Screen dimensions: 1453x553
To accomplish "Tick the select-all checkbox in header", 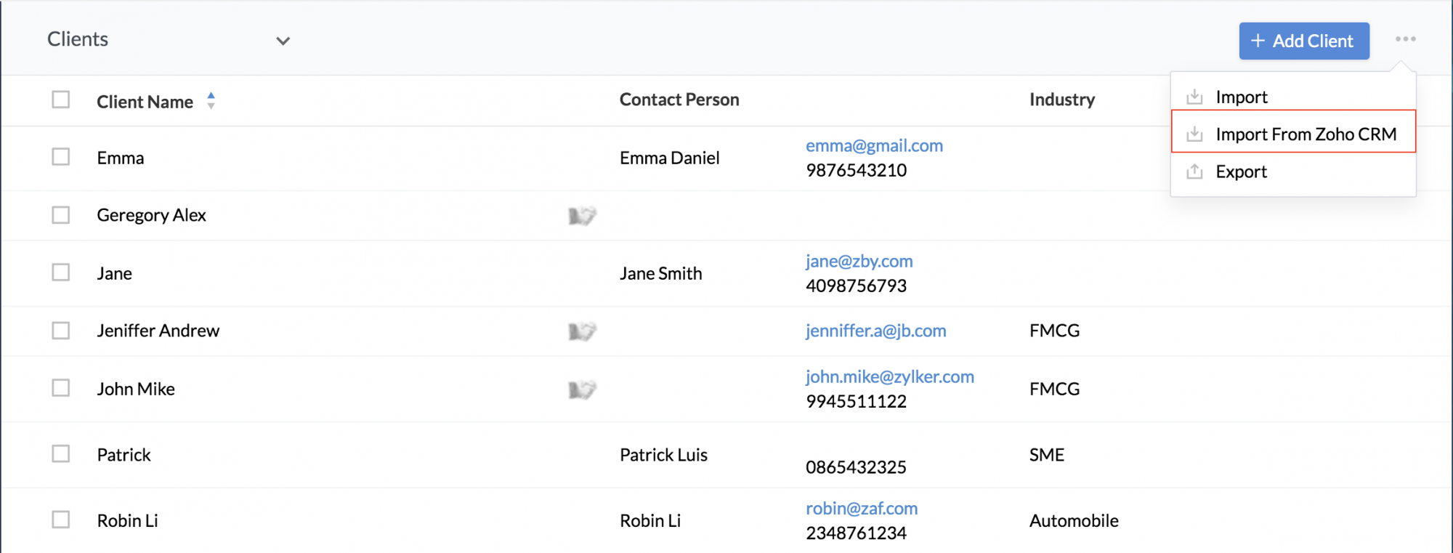I will pyautogui.click(x=61, y=100).
